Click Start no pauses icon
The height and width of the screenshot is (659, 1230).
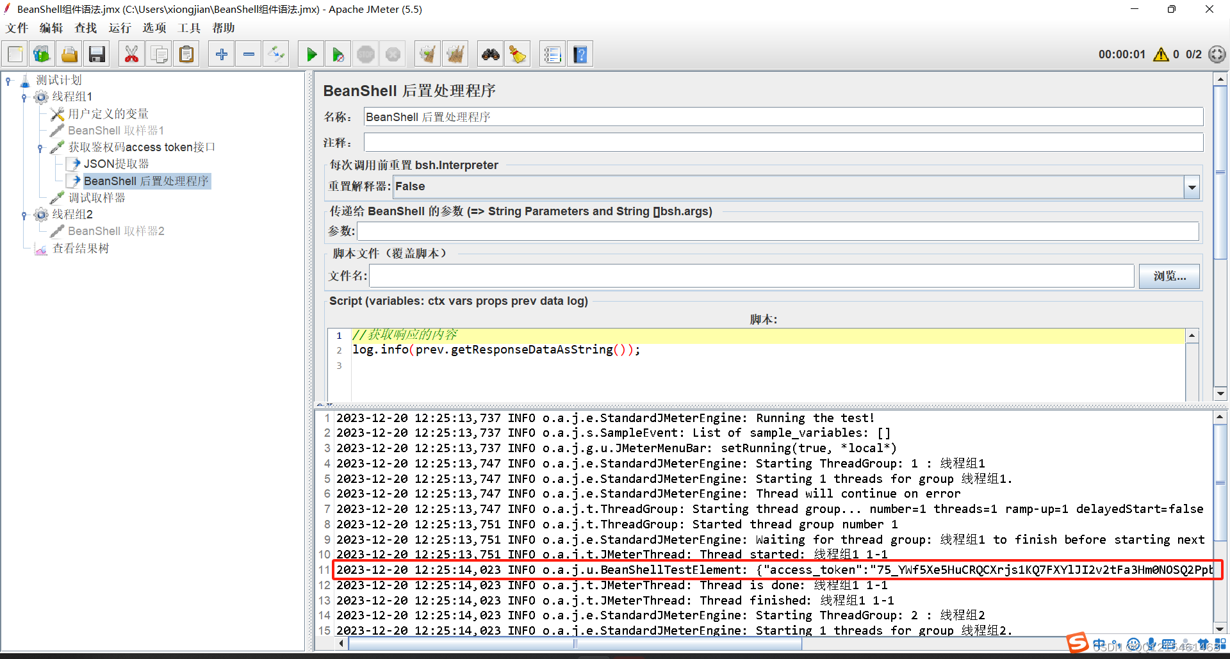(338, 54)
